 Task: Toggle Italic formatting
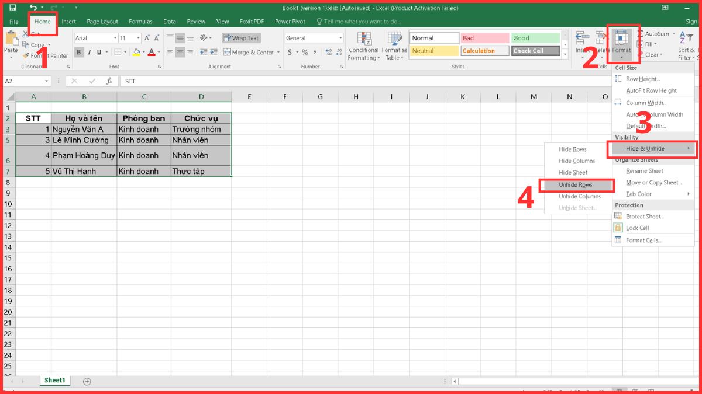(90, 53)
